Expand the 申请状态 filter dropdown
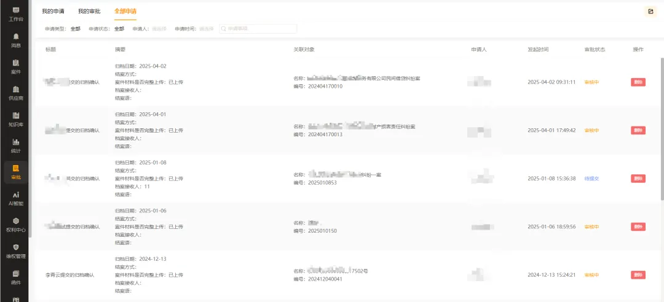Screen dimensions: 664x302 point(119,29)
